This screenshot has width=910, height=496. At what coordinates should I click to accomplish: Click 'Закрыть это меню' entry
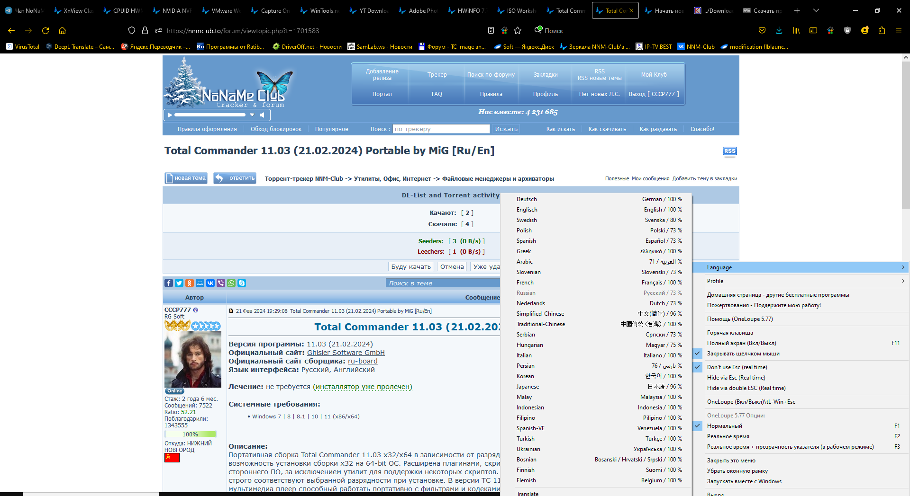click(801, 461)
